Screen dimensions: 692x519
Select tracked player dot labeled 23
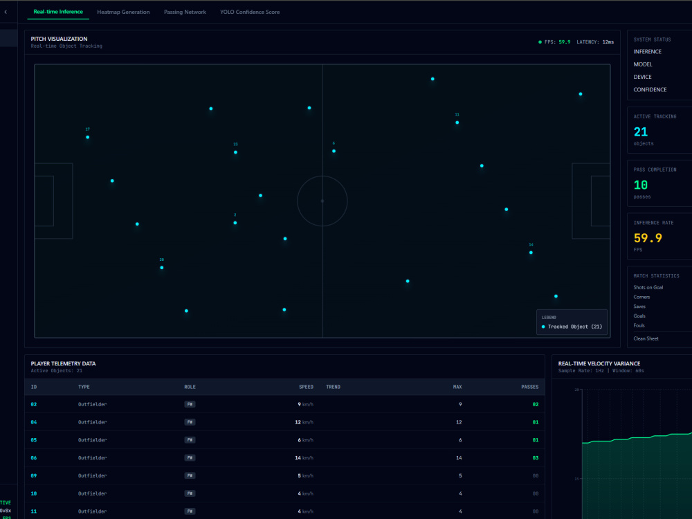236,152
